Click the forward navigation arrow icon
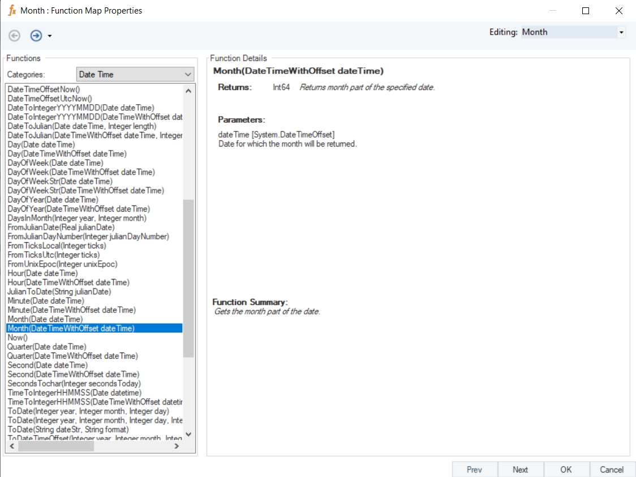This screenshot has height=477, width=636. click(x=36, y=36)
